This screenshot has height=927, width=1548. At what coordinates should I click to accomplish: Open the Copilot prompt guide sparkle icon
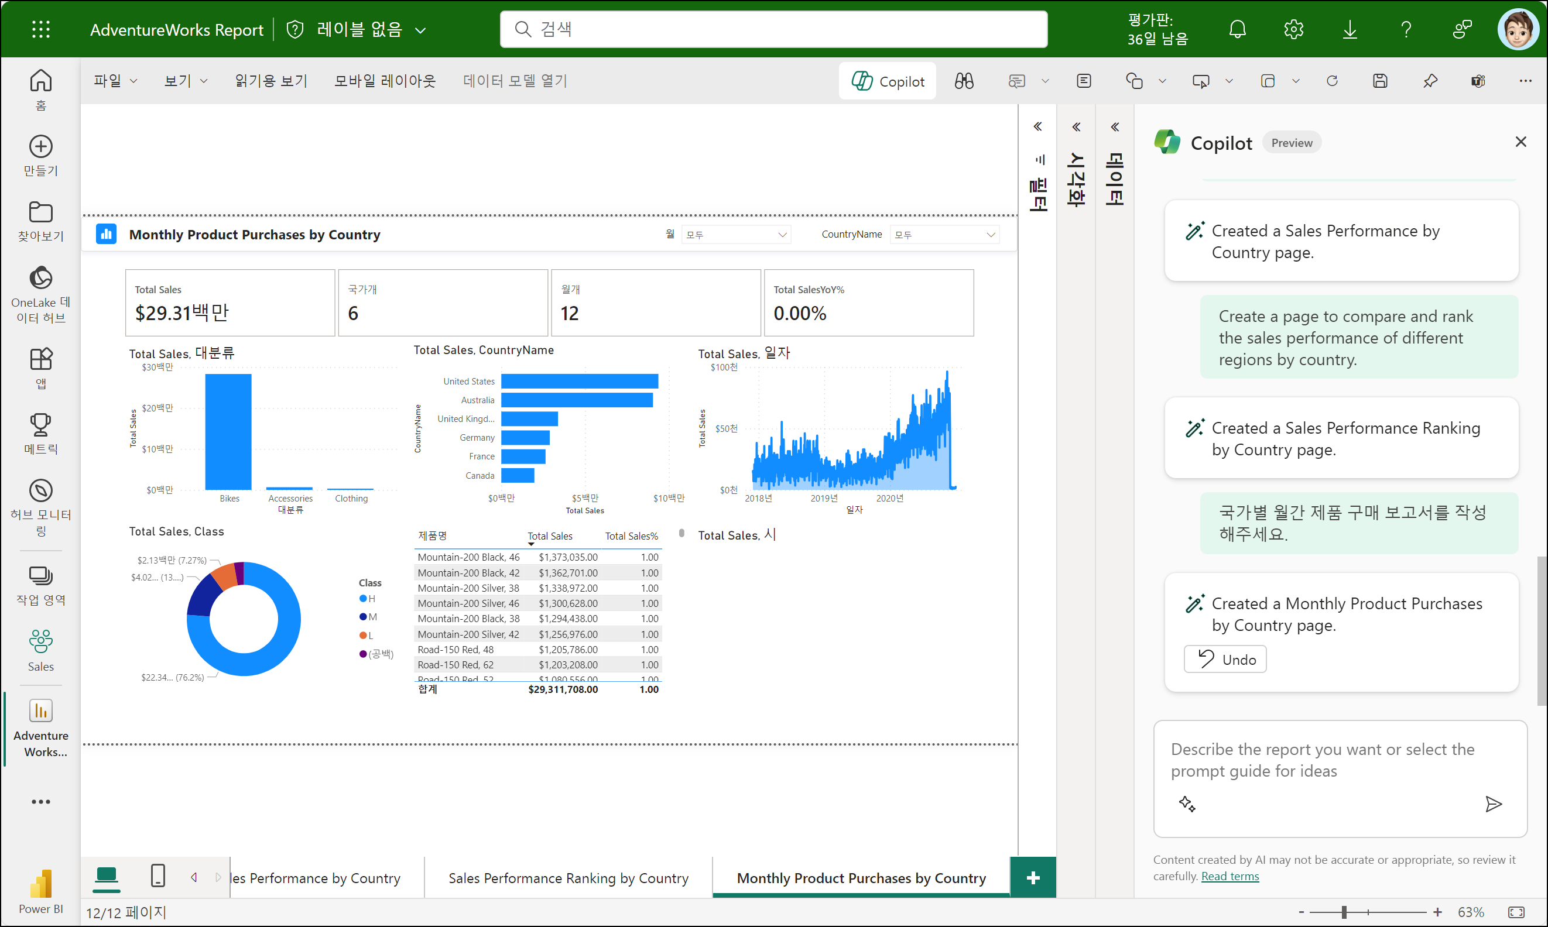point(1187,804)
